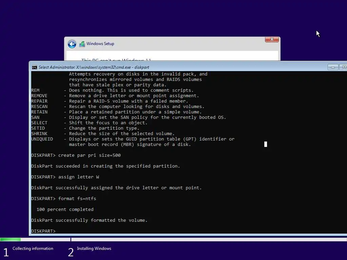Click the cmd.exe icon in the title bar
Screen dimensions: 347x260
tap(35, 67)
